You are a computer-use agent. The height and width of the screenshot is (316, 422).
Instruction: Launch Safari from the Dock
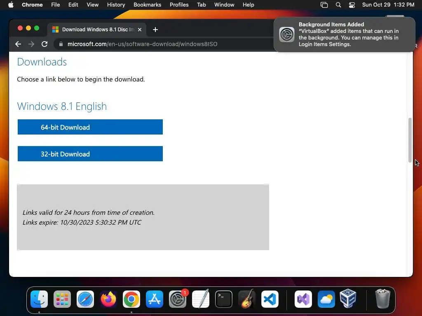click(85, 299)
